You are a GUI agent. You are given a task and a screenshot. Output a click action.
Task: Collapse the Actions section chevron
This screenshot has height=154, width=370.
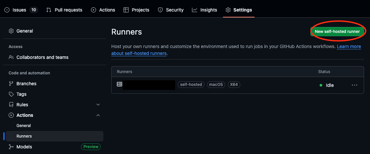pyautogui.click(x=98, y=115)
